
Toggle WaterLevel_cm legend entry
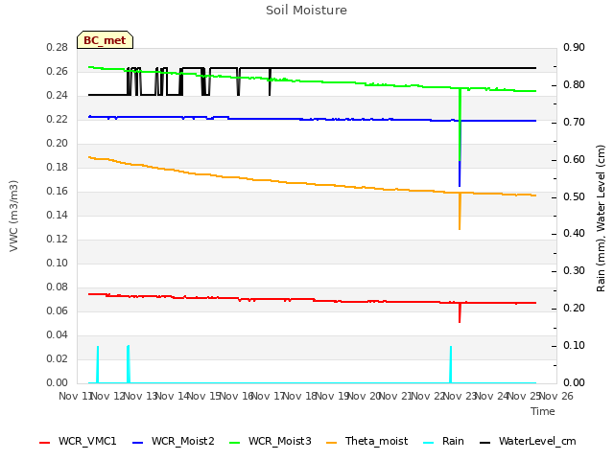pyautogui.click(x=528, y=441)
